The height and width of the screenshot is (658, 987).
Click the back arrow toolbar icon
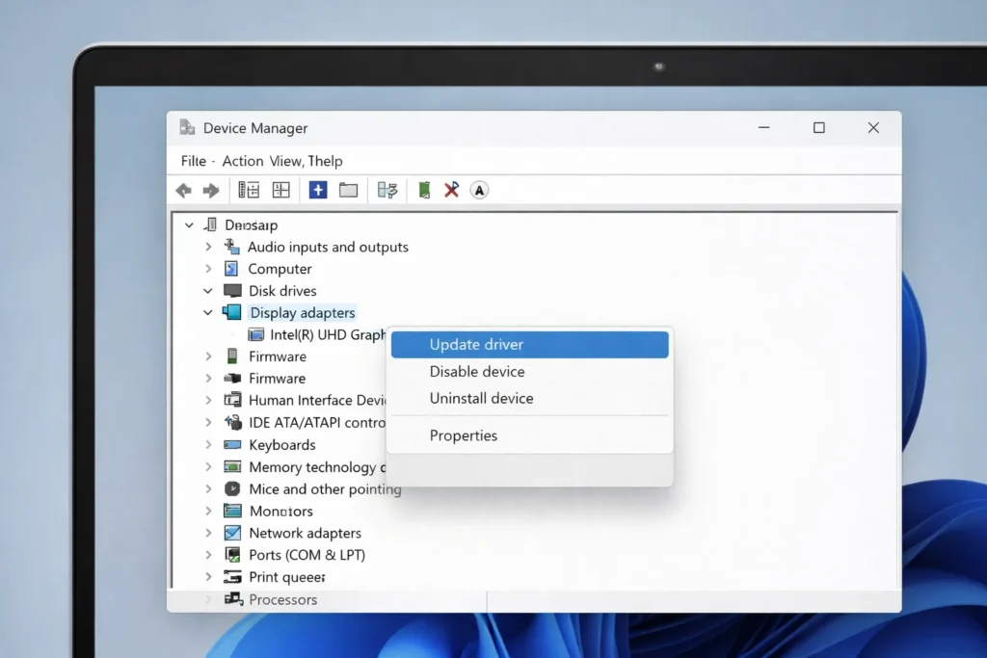183,191
